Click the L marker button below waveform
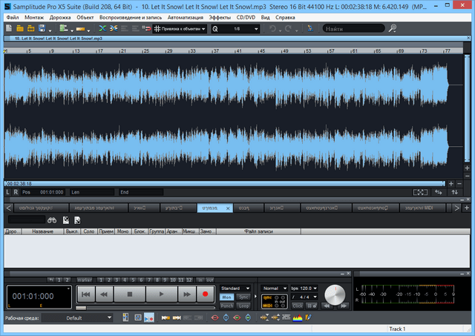 pyautogui.click(x=7, y=192)
